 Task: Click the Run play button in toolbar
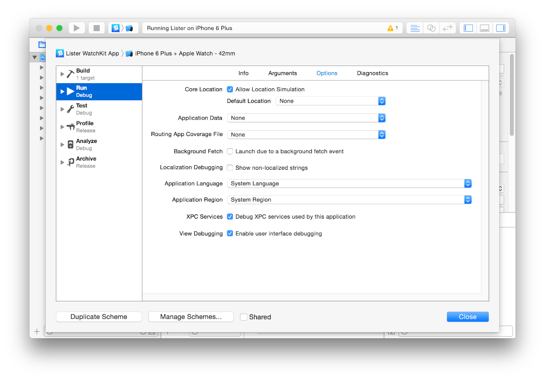tap(76, 28)
